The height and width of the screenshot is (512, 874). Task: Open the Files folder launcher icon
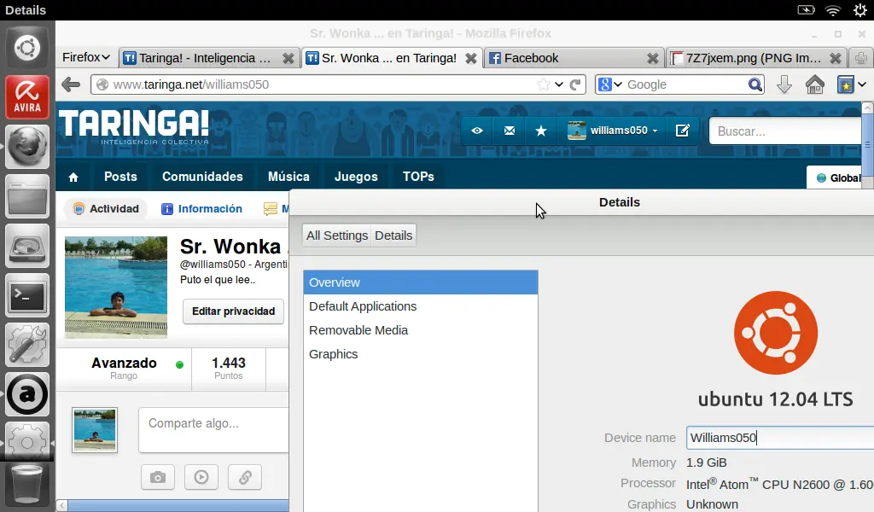coord(26,195)
